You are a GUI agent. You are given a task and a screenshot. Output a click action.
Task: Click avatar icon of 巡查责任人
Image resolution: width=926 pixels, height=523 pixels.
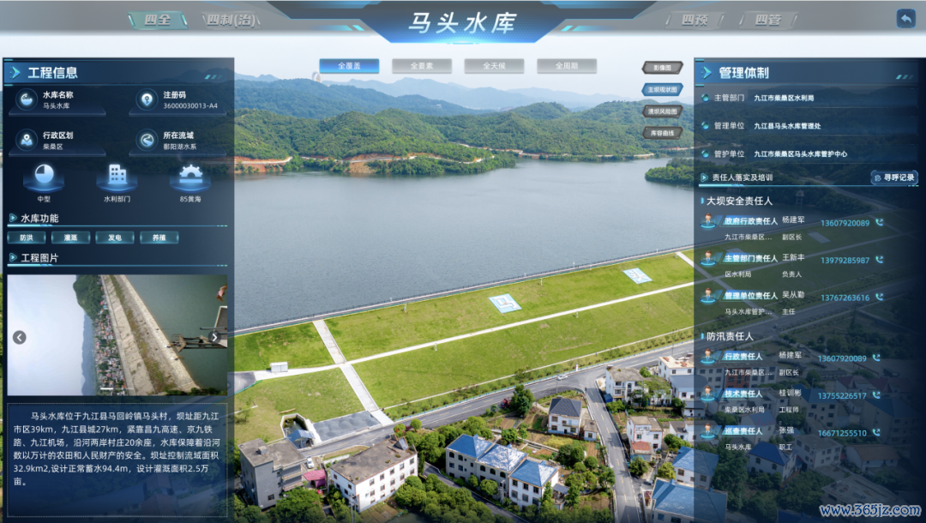click(x=708, y=431)
